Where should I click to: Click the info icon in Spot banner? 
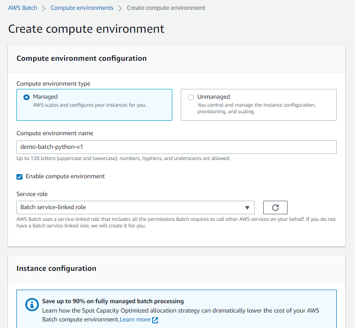[32, 305]
